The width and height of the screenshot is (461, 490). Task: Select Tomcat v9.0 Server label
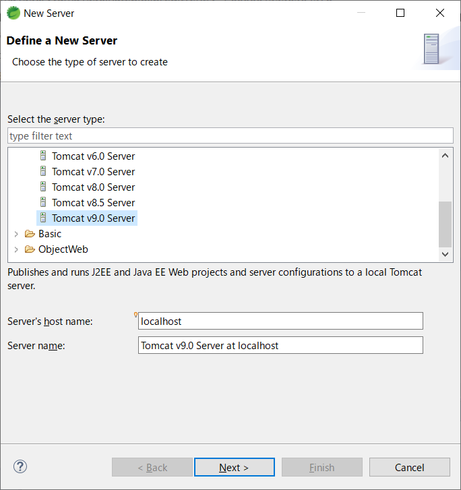[x=93, y=218]
